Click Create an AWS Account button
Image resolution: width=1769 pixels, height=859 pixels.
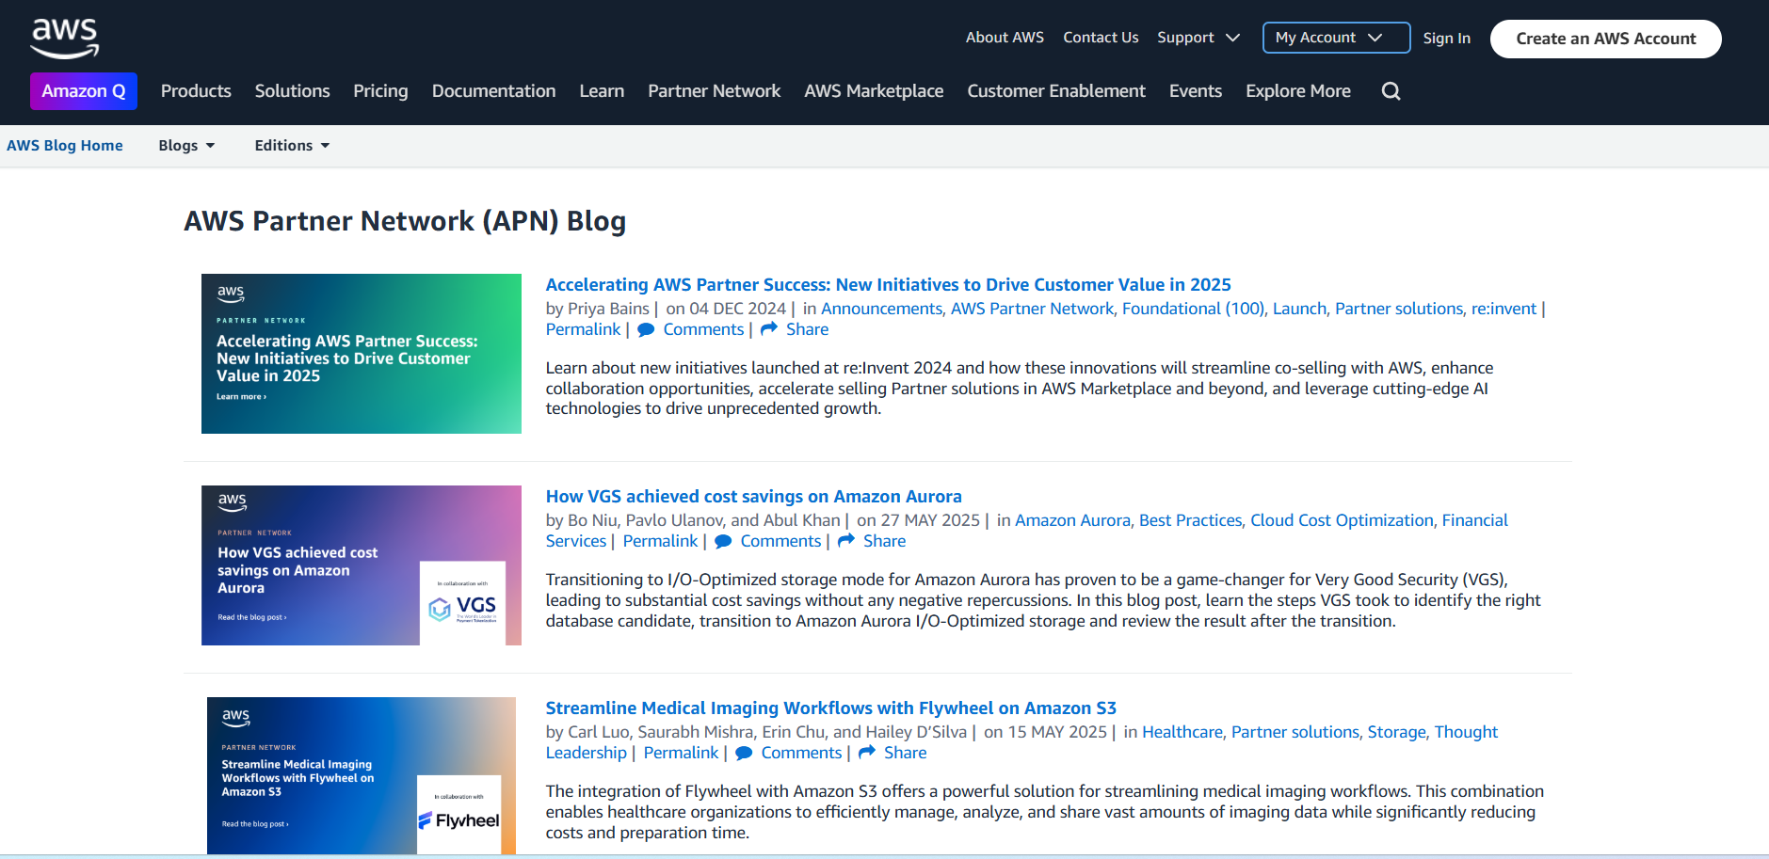point(1605,39)
